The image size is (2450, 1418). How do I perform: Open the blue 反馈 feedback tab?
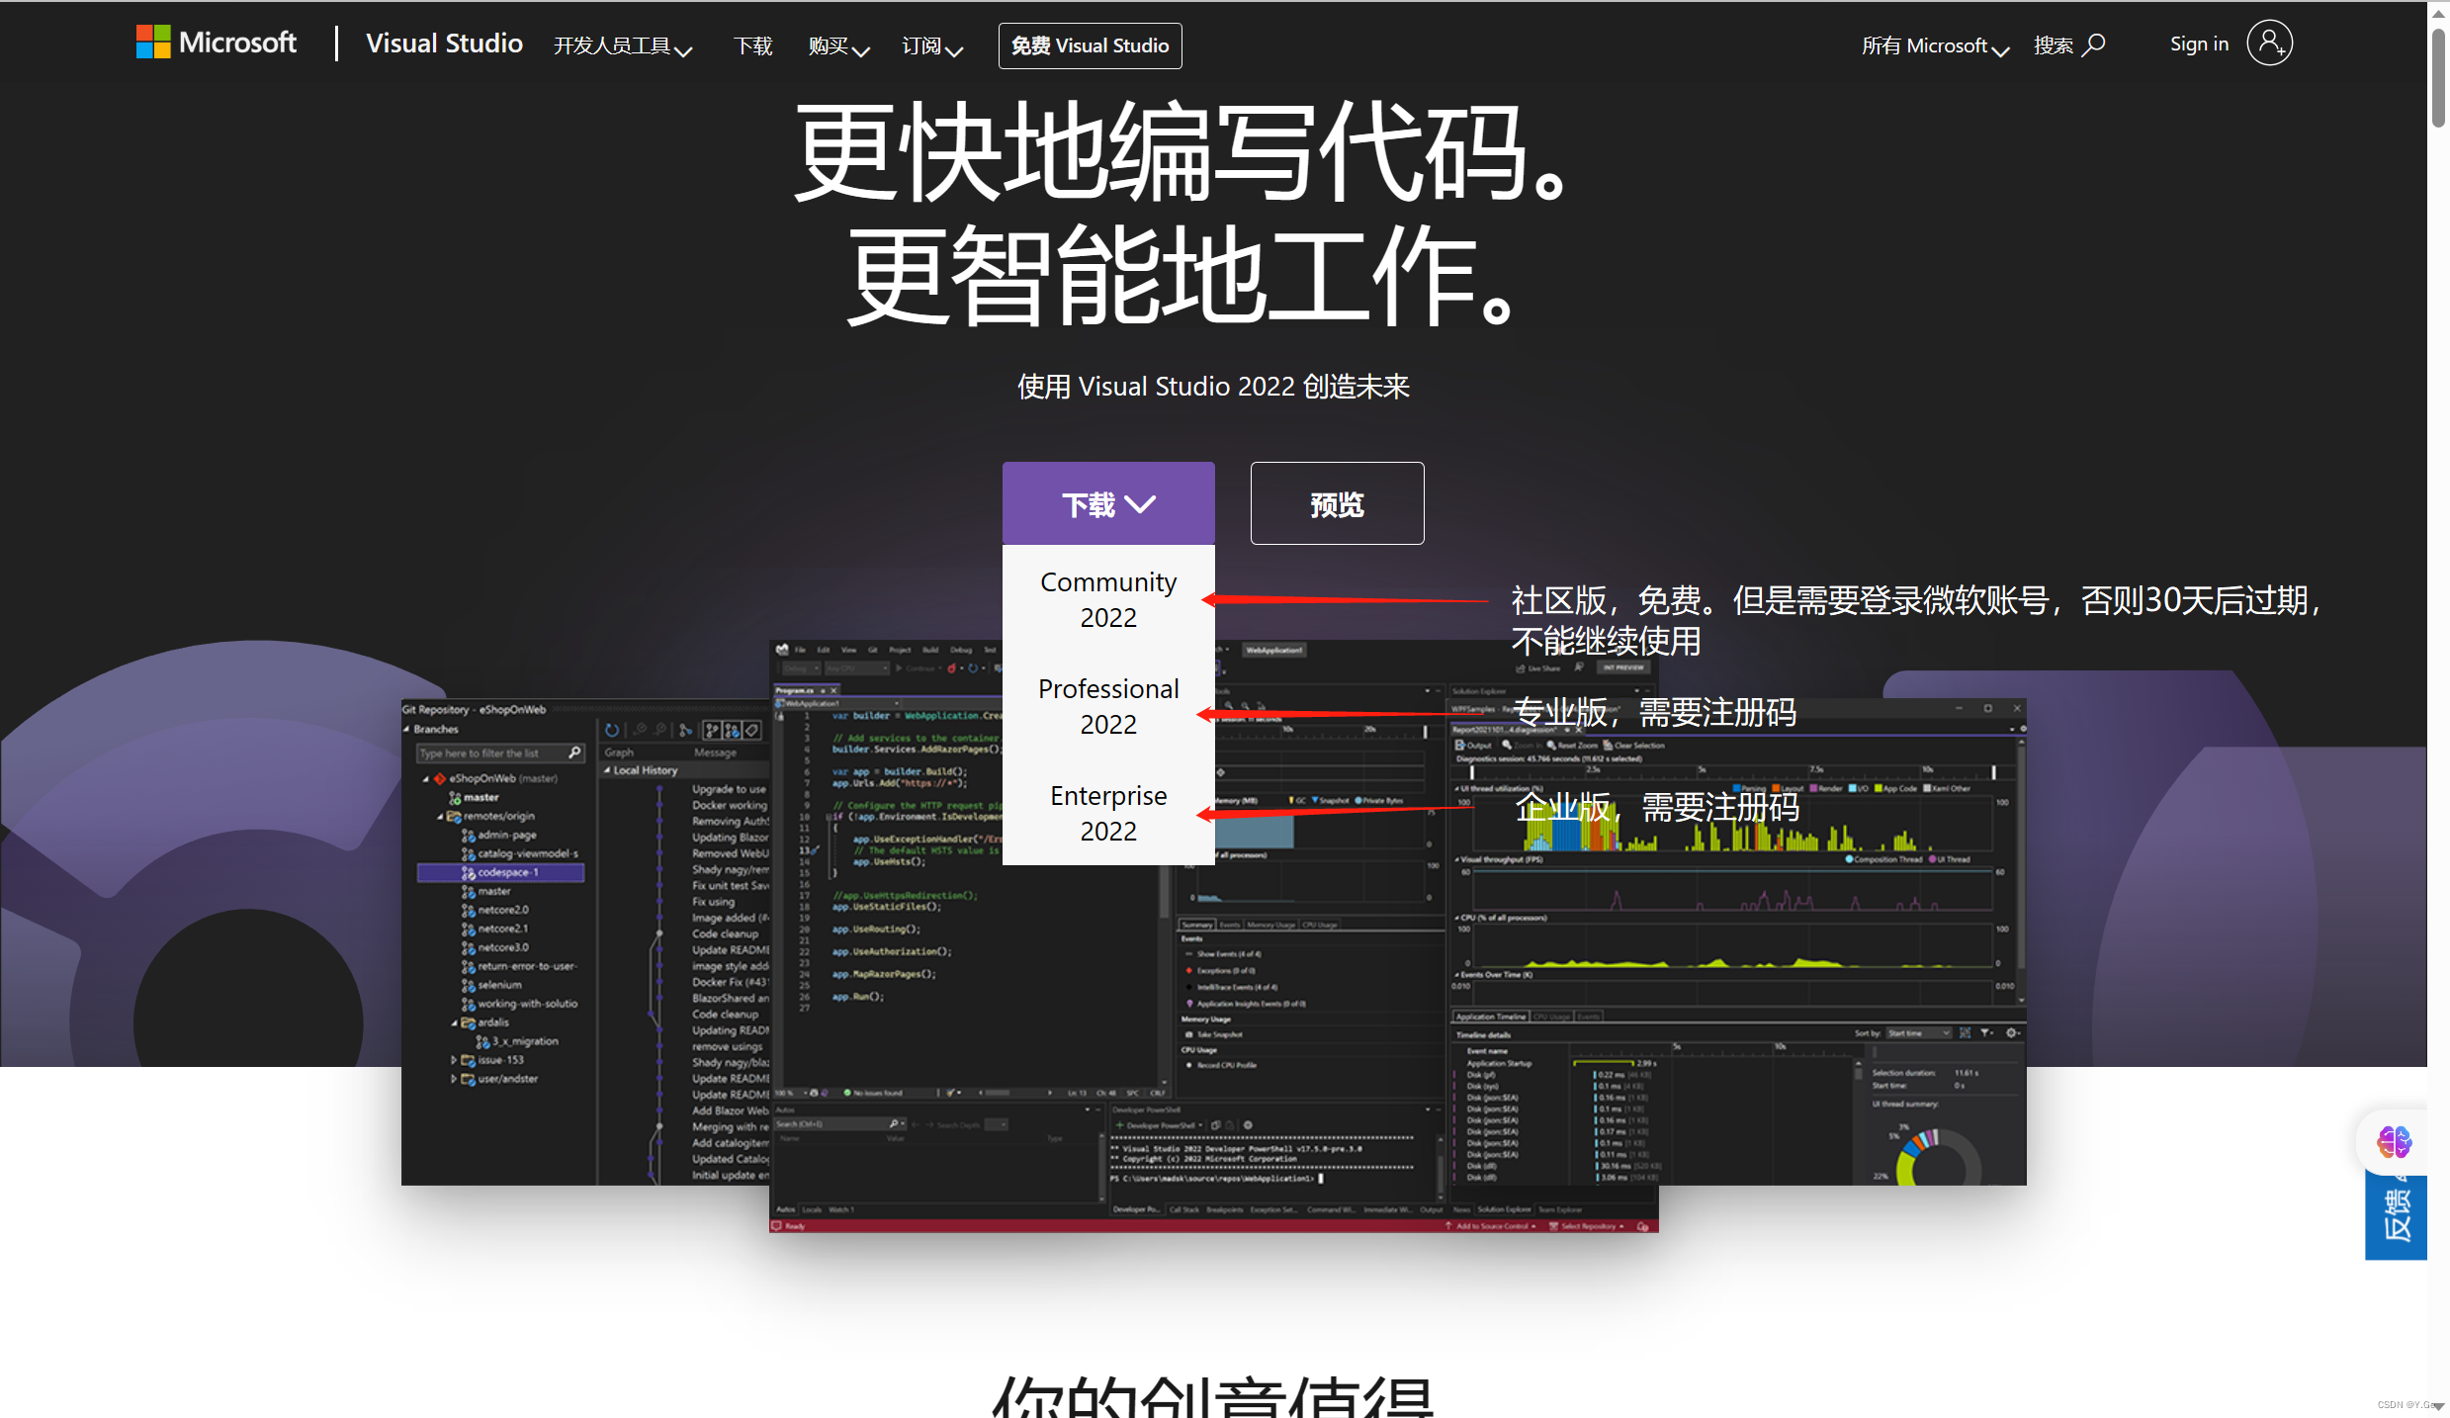2396,1216
